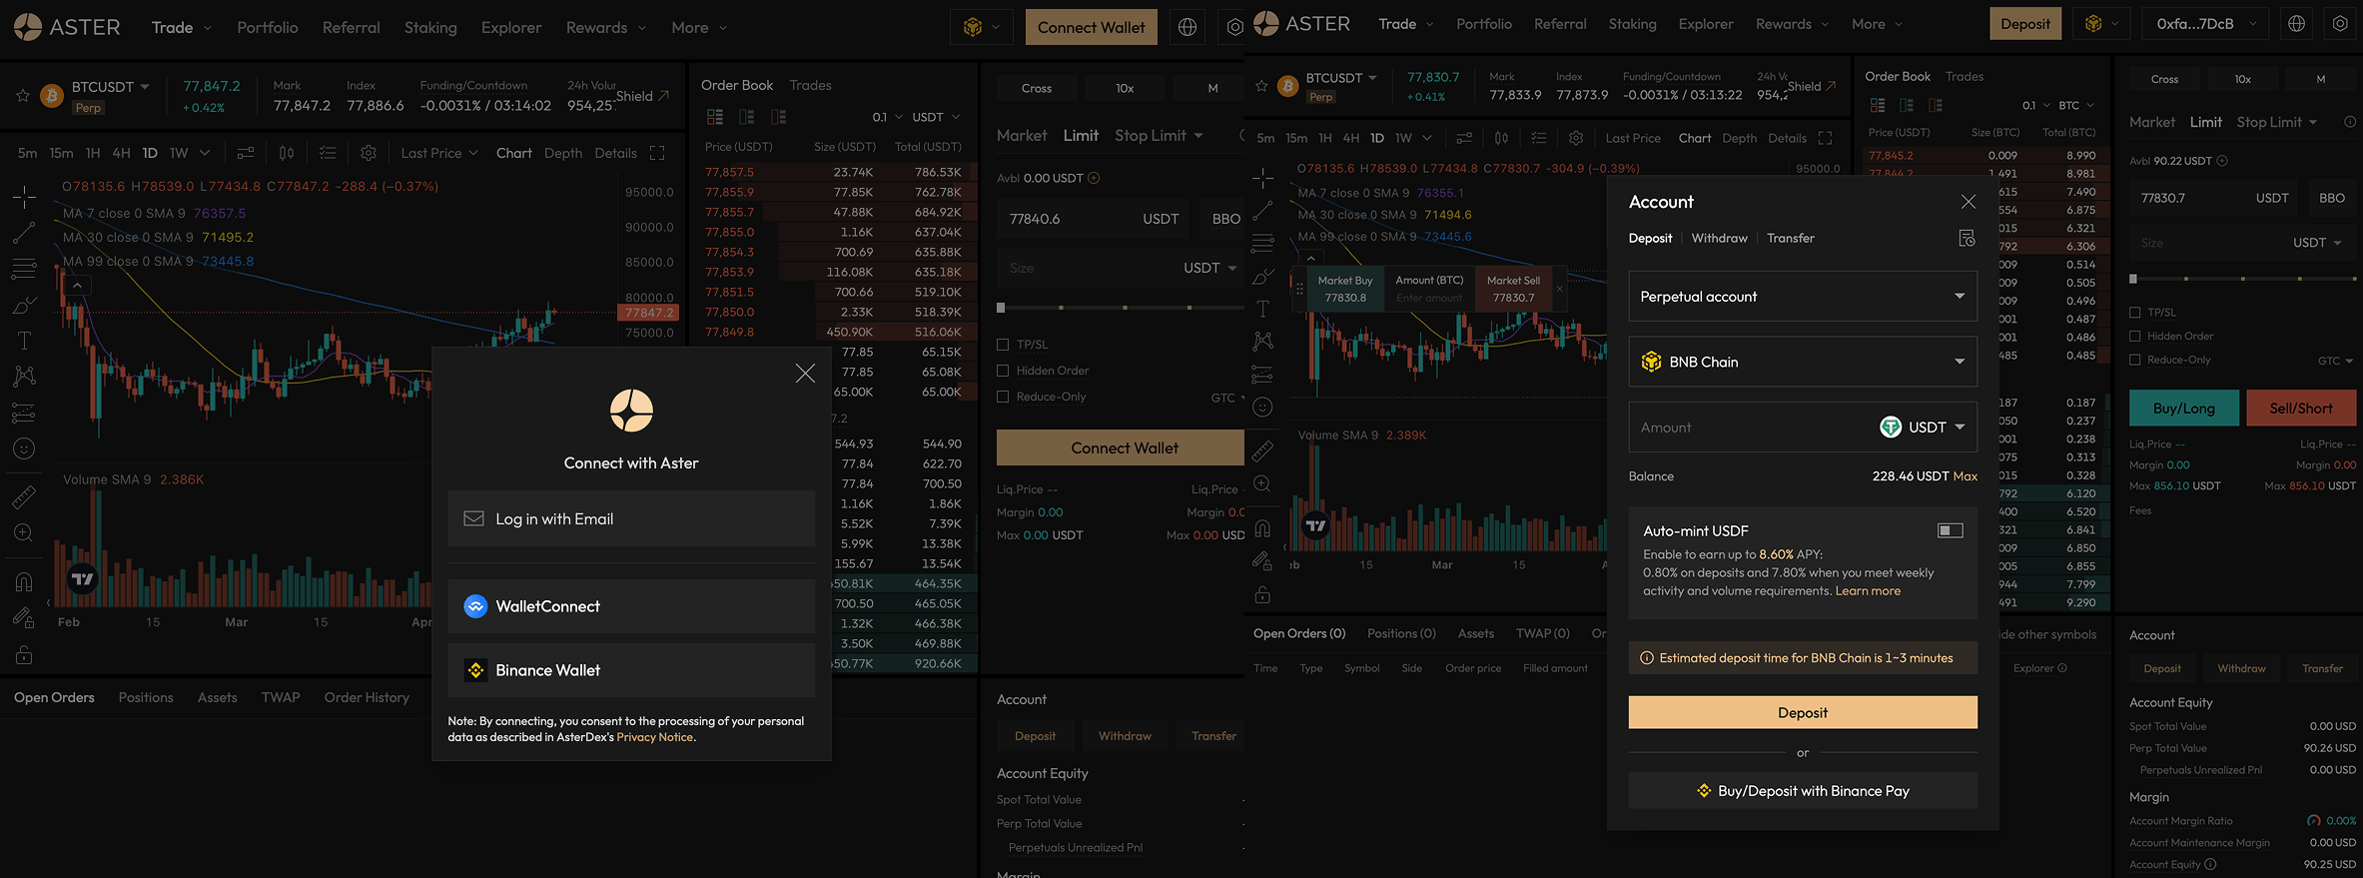
Task: Open the Depth tab in the logged-out chart
Action: pos(563,153)
